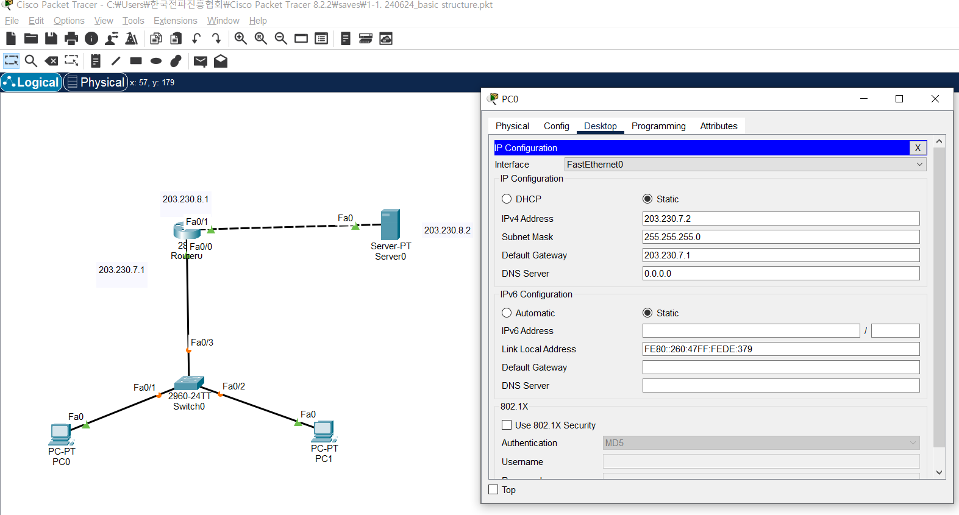959x515 pixels.
Task: Open the Help menu
Action: (258, 21)
